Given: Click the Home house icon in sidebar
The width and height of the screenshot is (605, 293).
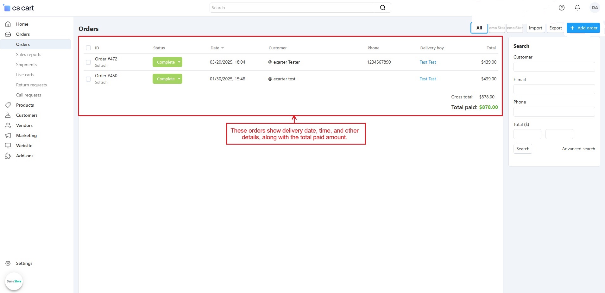Looking at the screenshot, I should [8, 24].
